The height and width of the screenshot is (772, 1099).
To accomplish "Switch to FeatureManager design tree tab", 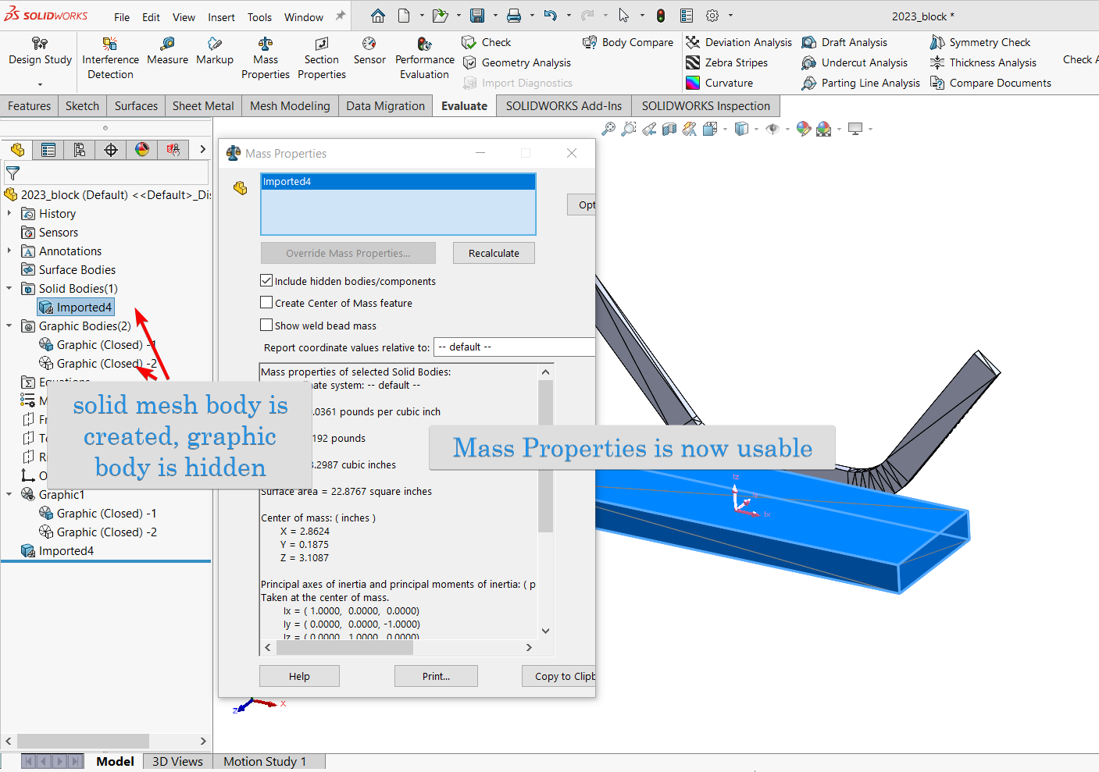I will tap(17, 150).
